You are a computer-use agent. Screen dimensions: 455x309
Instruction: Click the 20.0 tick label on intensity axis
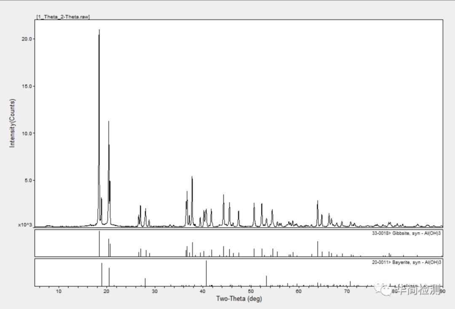pos(27,39)
